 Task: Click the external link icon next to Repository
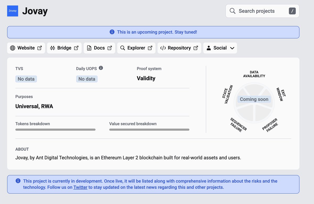(x=196, y=48)
